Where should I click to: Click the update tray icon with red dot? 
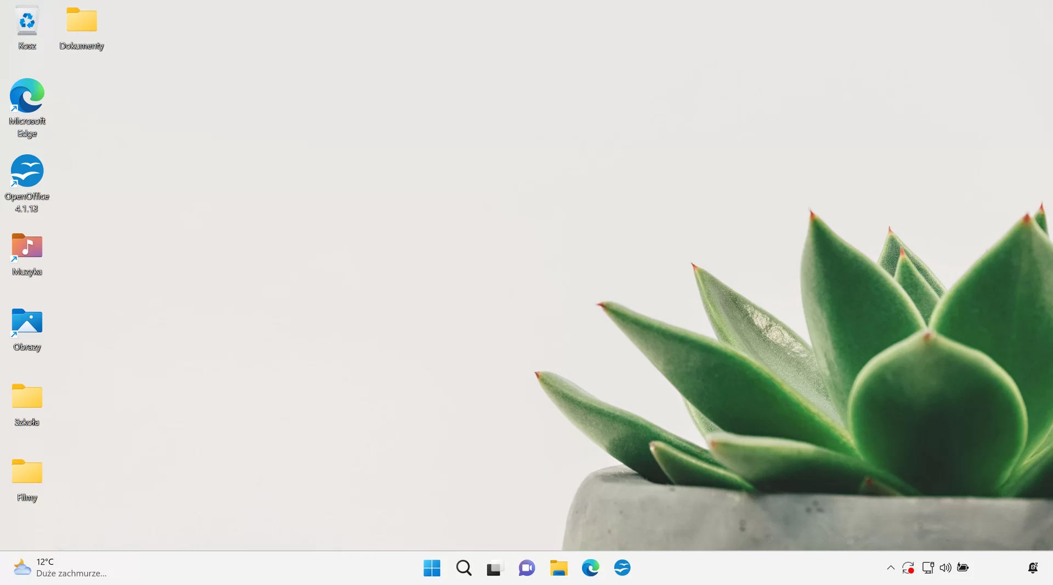[x=908, y=568]
